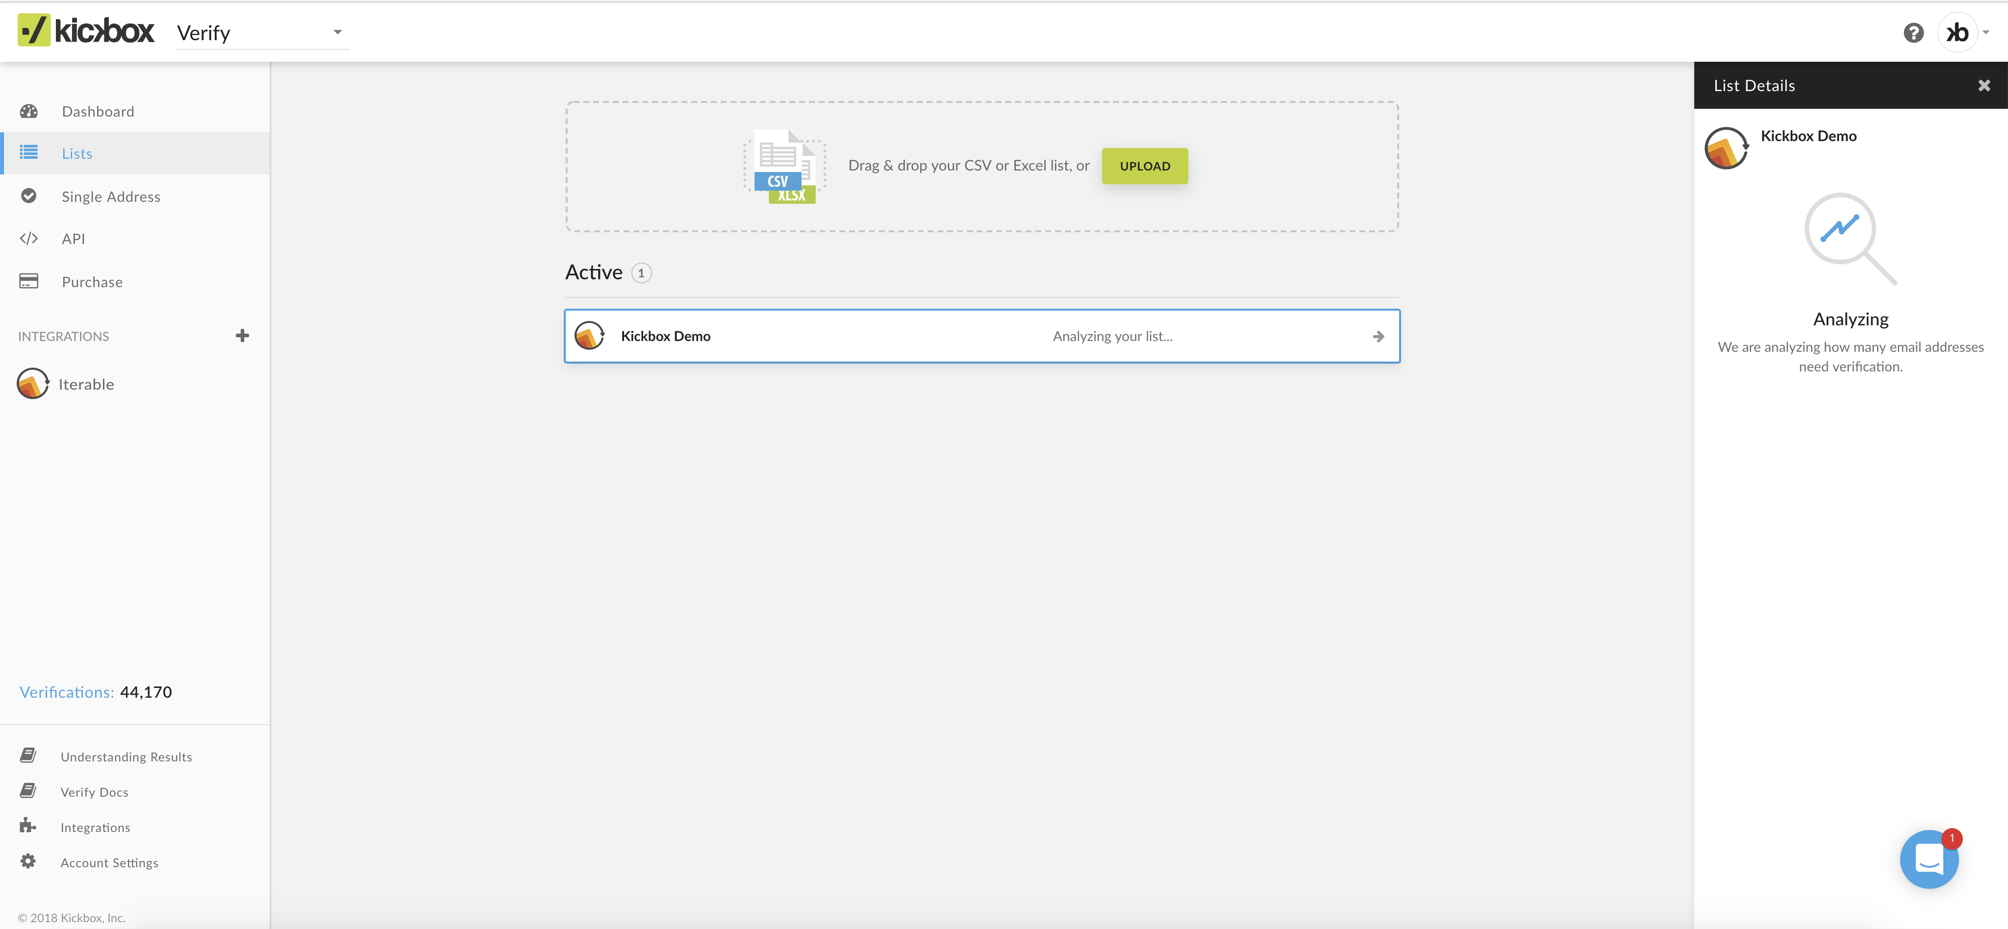This screenshot has width=2008, height=929.
Task: Open Verify Docs link
Action: point(94,792)
